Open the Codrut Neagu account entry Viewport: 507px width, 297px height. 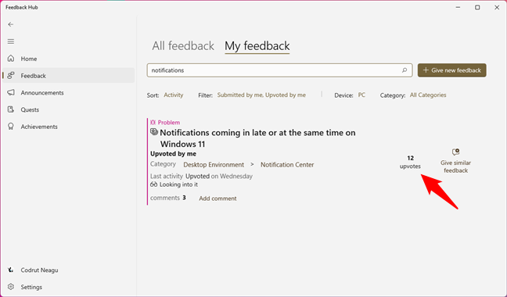[x=68, y=270]
